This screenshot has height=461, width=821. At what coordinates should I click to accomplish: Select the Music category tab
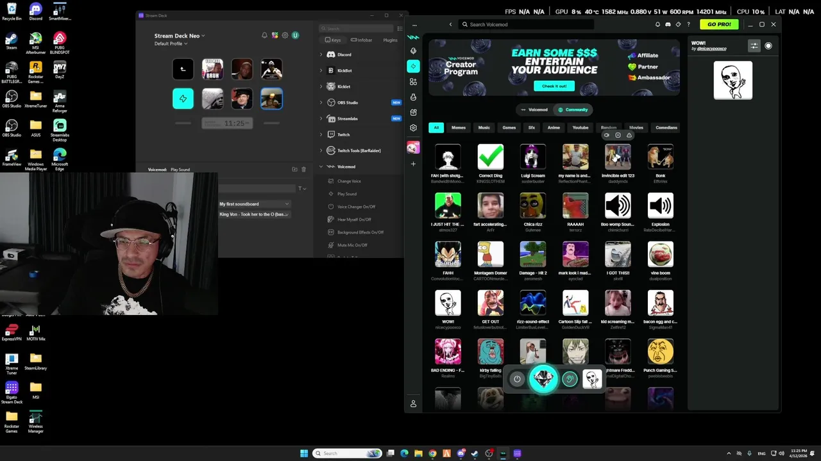[484, 127]
